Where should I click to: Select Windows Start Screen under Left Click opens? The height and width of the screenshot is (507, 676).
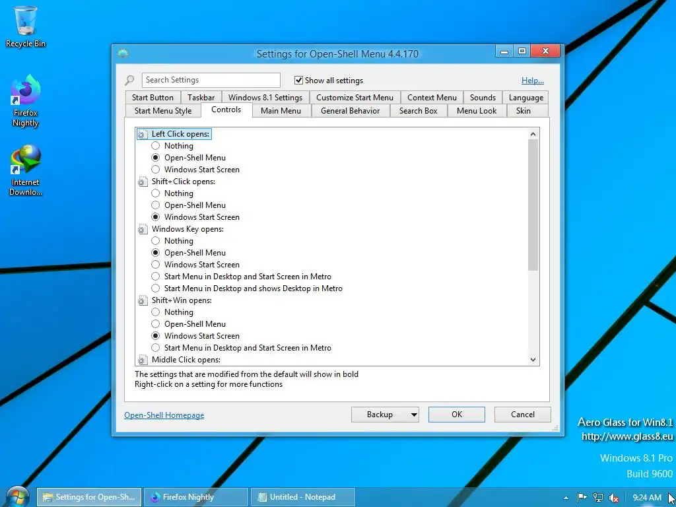pyautogui.click(x=155, y=170)
